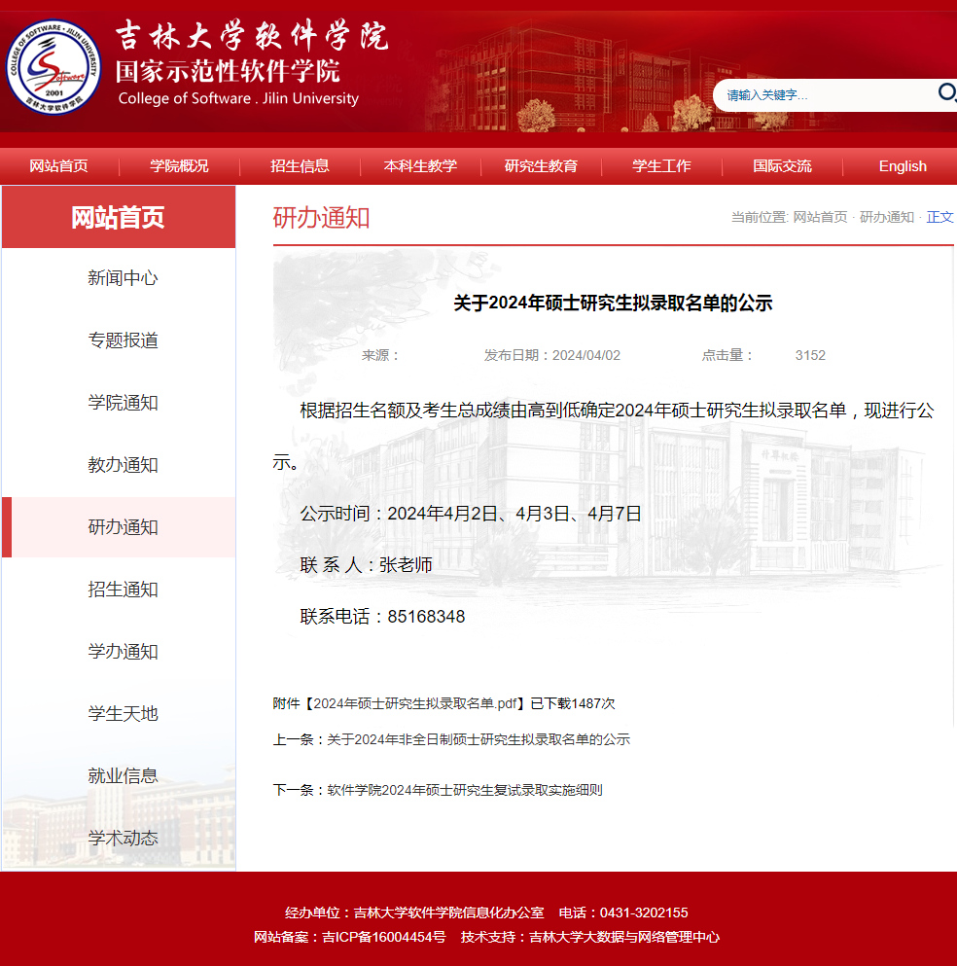The width and height of the screenshot is (957, 966).
Task: Go to 本科生教学 in the navigation bar
Action: (x=420, y=166)
